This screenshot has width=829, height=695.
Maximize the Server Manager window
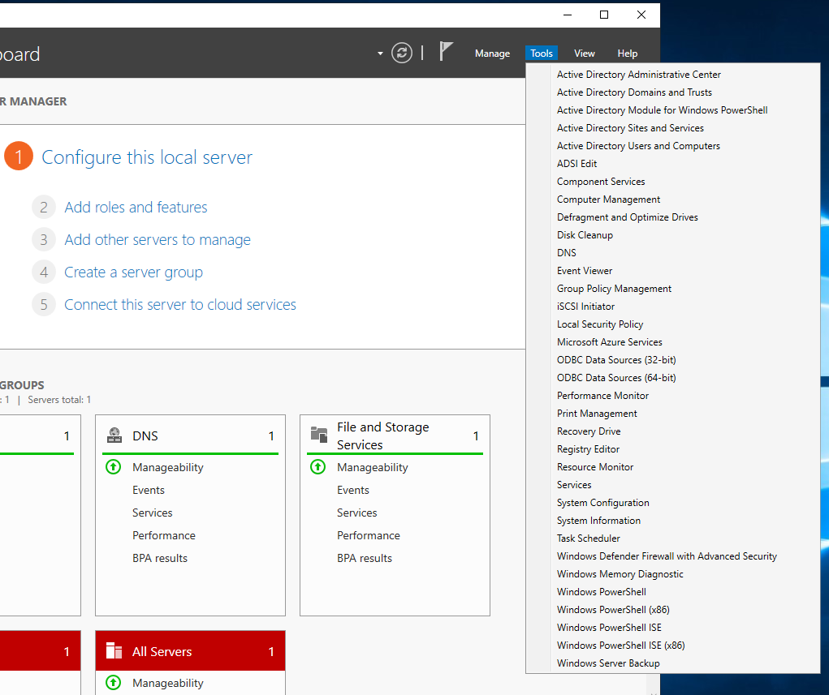[603, 15]
